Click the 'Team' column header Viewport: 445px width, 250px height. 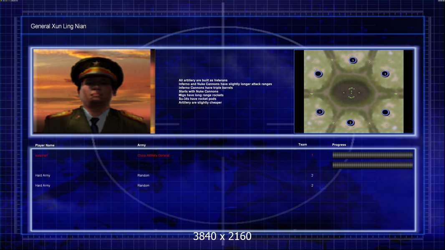303,145
